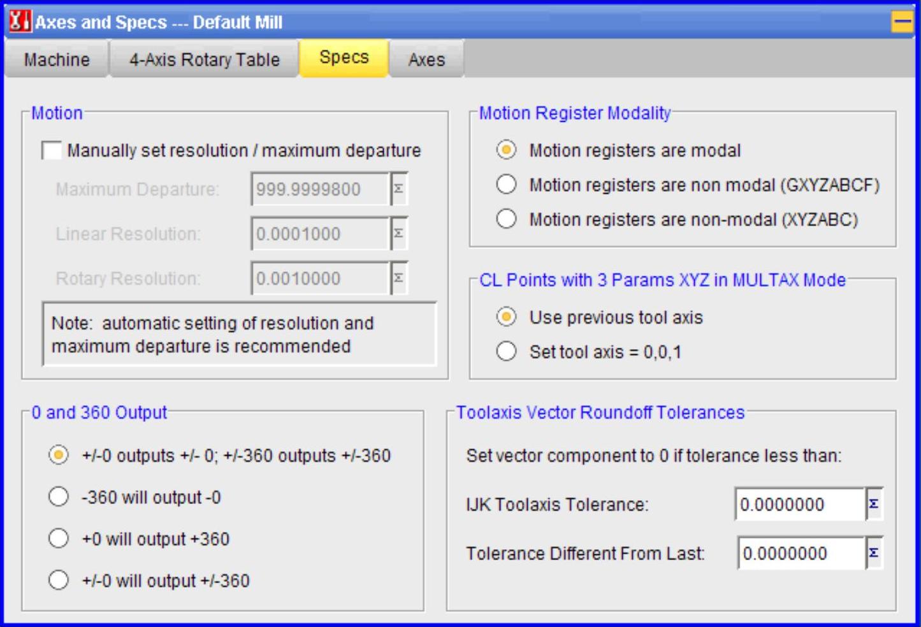Switch to the Axes tab

(426, 60)
